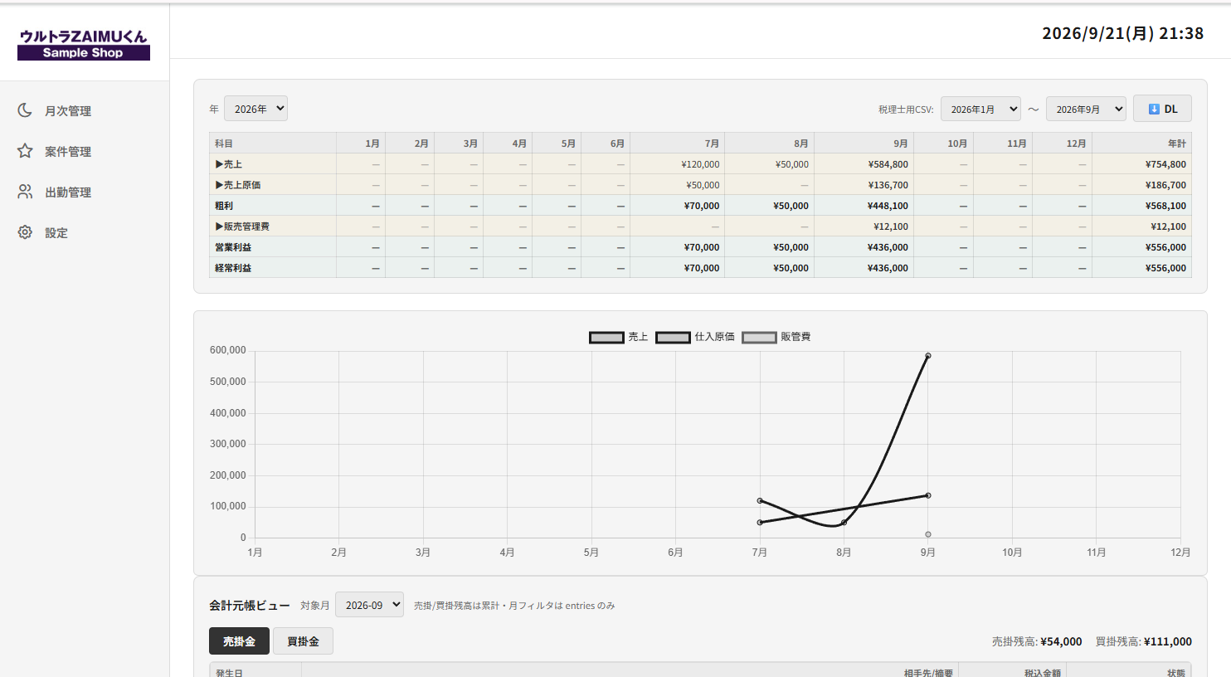Click the 売掛残高 ¥54,000 value

1061,641
